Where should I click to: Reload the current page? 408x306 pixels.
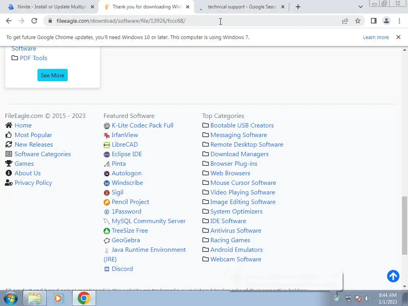point(34,21)
